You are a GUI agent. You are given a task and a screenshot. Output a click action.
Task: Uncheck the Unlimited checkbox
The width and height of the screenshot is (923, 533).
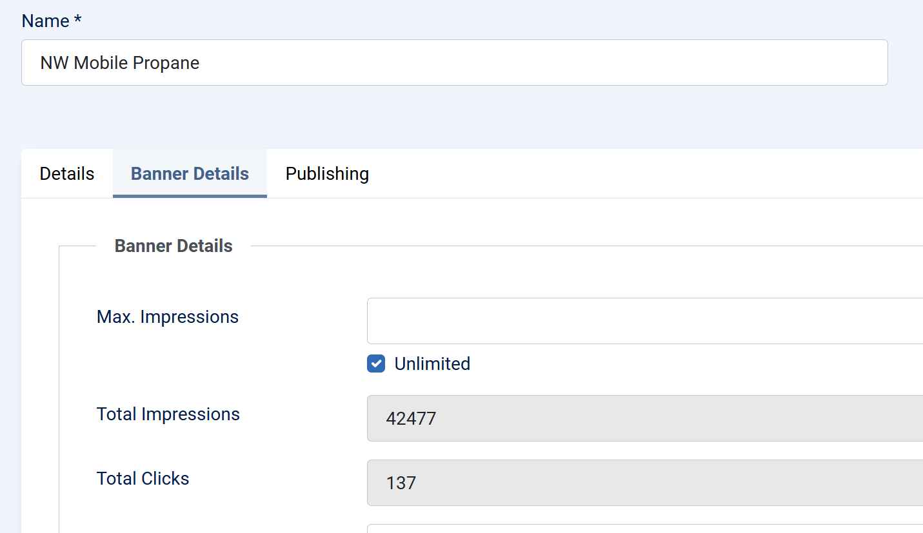click(x=376, y=364)
